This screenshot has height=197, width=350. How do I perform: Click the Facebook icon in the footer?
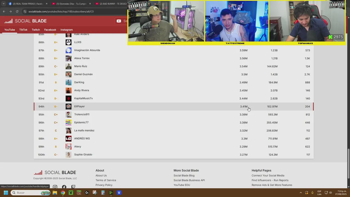pyautogui.click(x=64, y=187)
